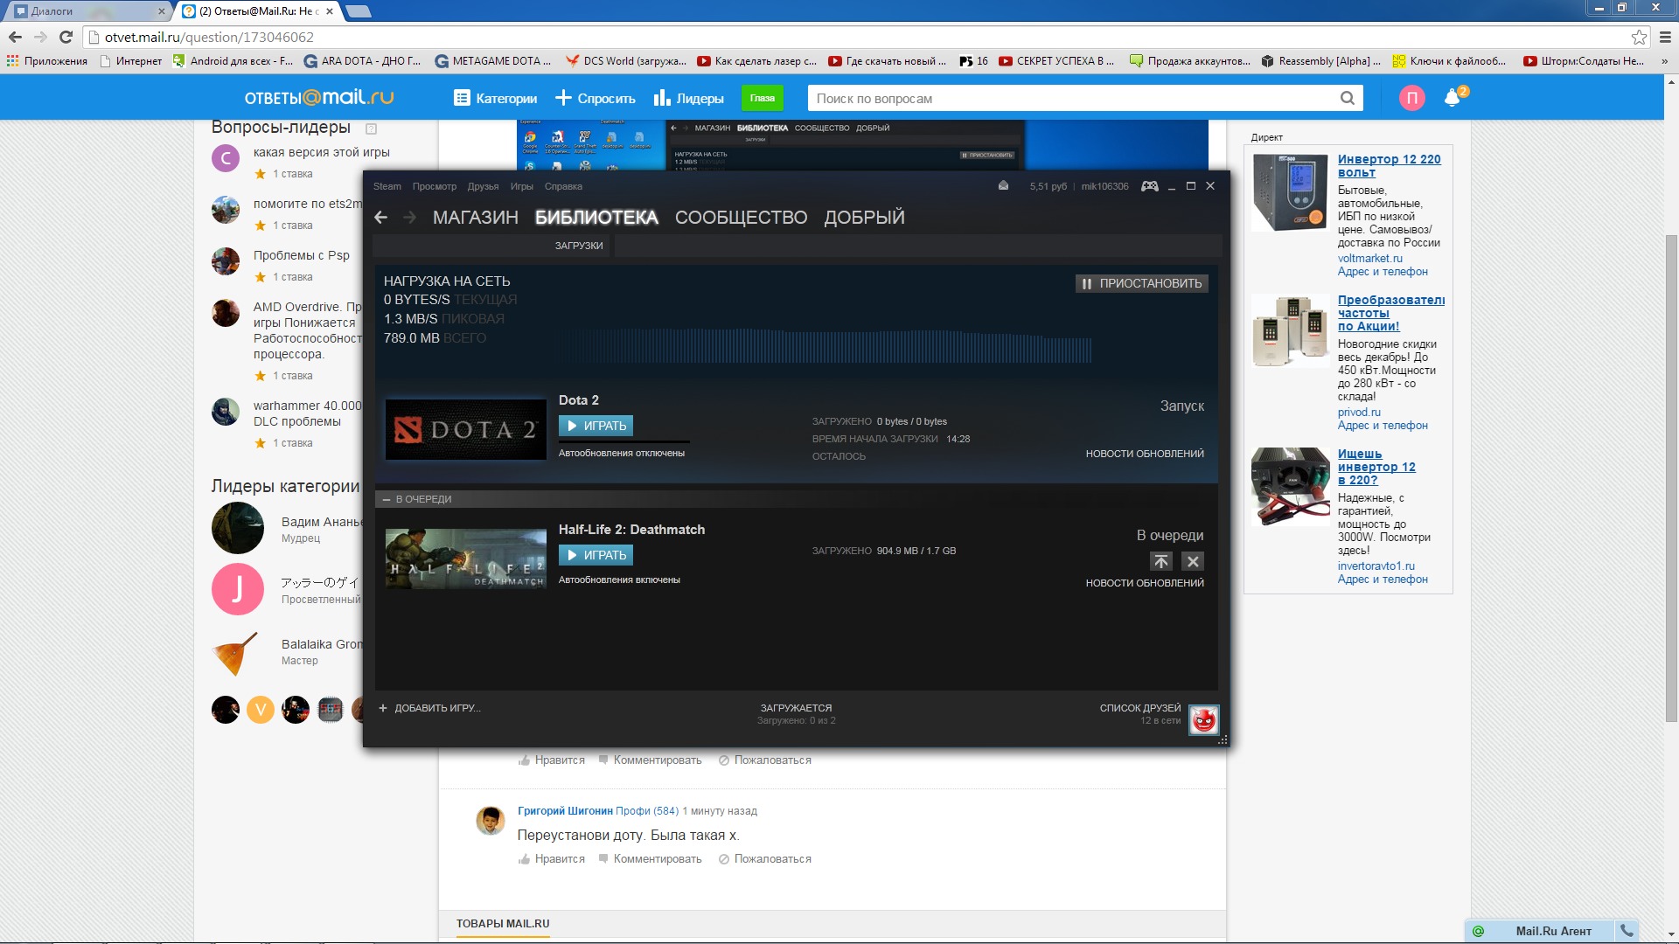Open Лидеры page
The width and height of the screenshot is (1679, 944).
click(689, 98)
